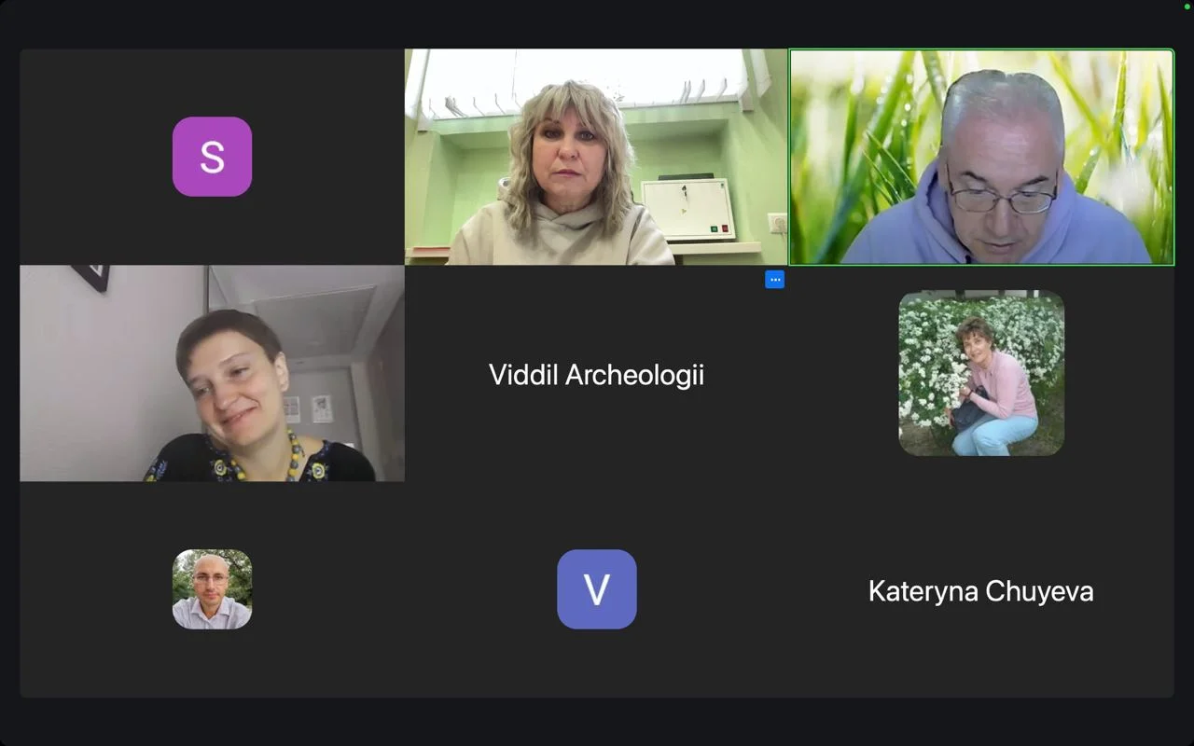Click the posters on wall behind smiling woman
The height and width of the screenshot is (746, 1194).
pyautogui.click(x=308, y=408)
